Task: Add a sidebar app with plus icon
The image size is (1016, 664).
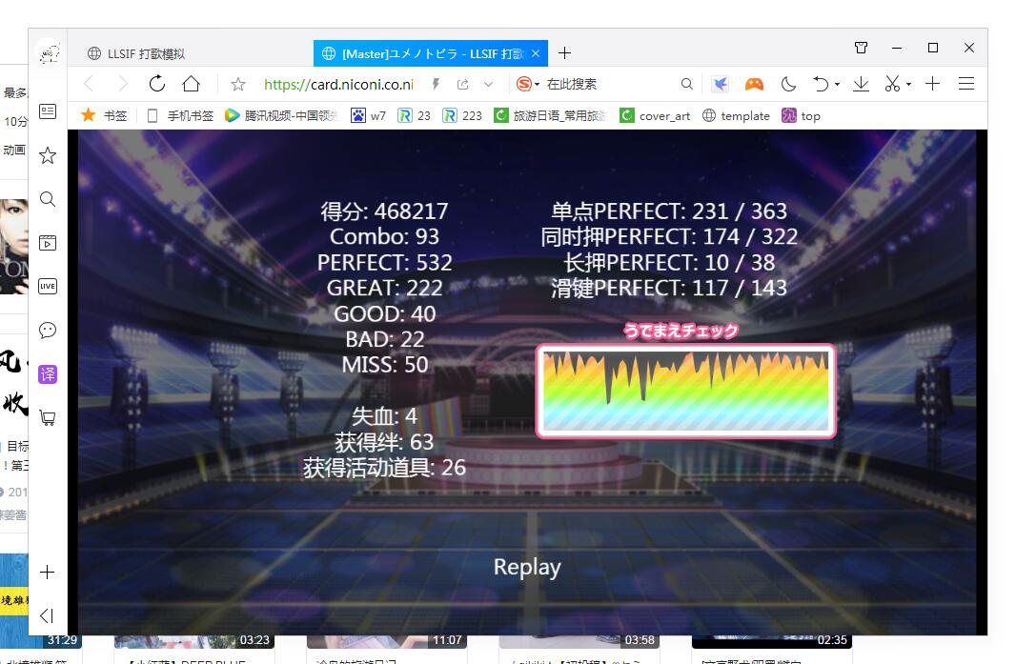Action: [48, 572]
